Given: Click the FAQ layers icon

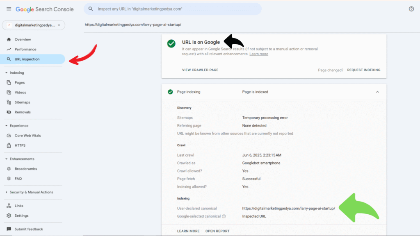Looking at the screenshot, I should pyautogui.click(x=9, y=179).
